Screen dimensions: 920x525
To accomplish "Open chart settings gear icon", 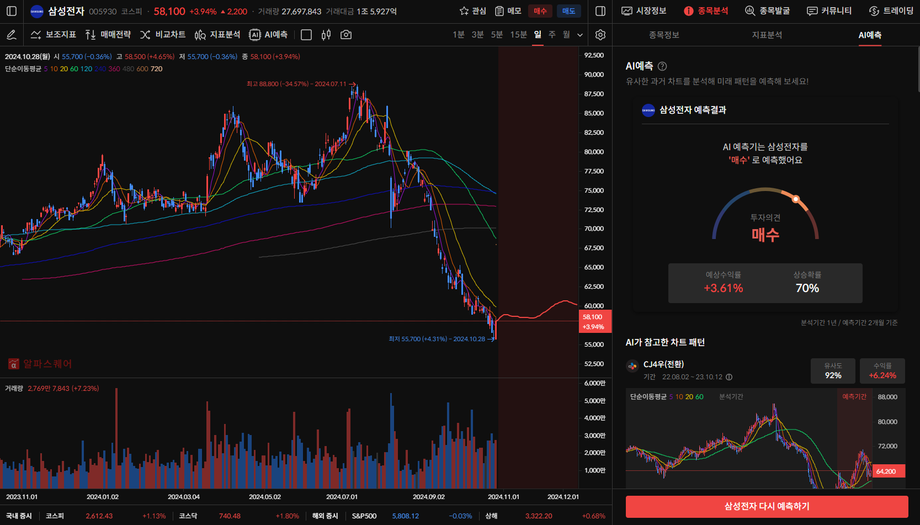I will (600, 35).
